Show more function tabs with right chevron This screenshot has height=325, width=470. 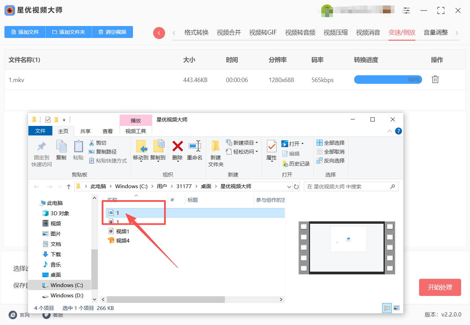(457, 33)
